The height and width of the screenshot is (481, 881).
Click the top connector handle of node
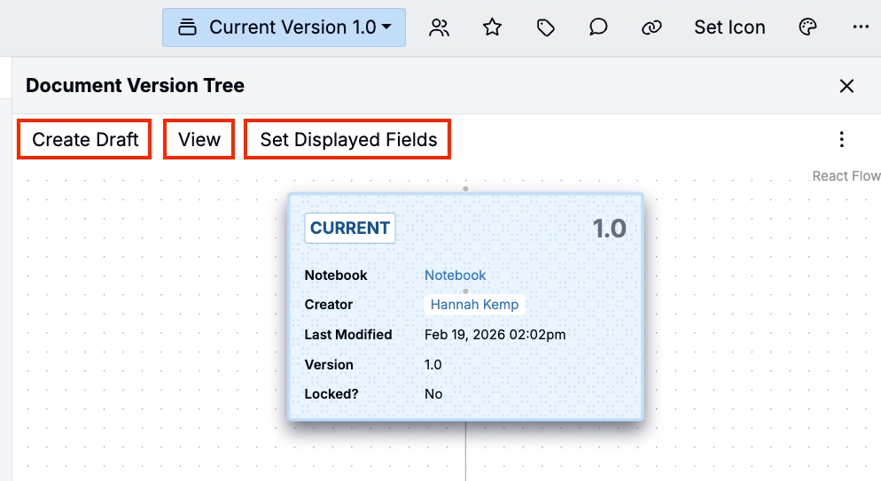pyautogui.click(x=465, y=189)
